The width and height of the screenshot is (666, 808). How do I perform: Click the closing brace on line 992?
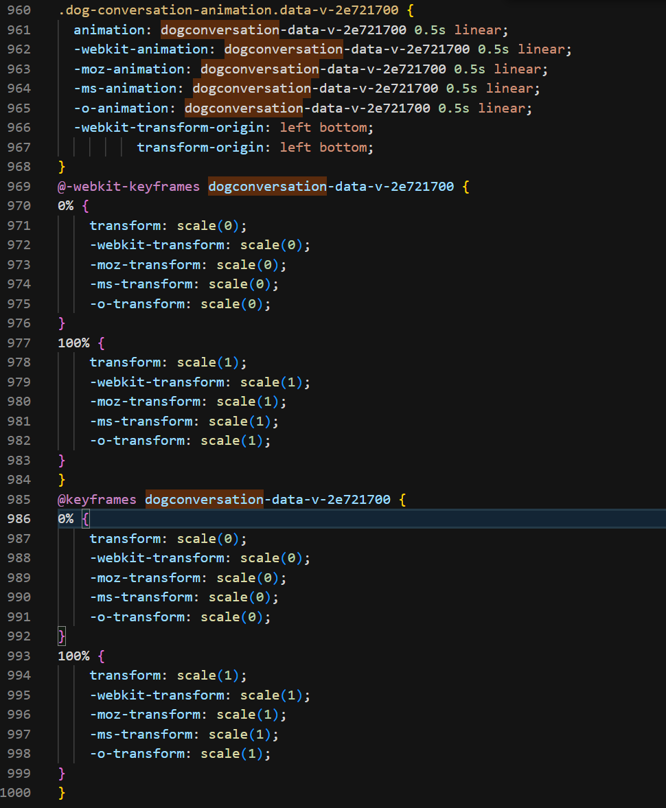[62, 636]
